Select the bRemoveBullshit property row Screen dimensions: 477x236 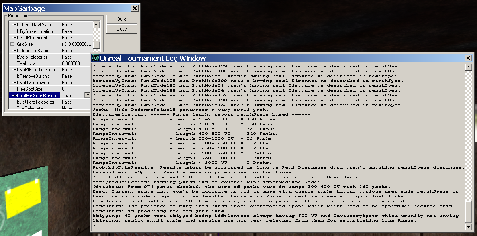pos(34,76)
